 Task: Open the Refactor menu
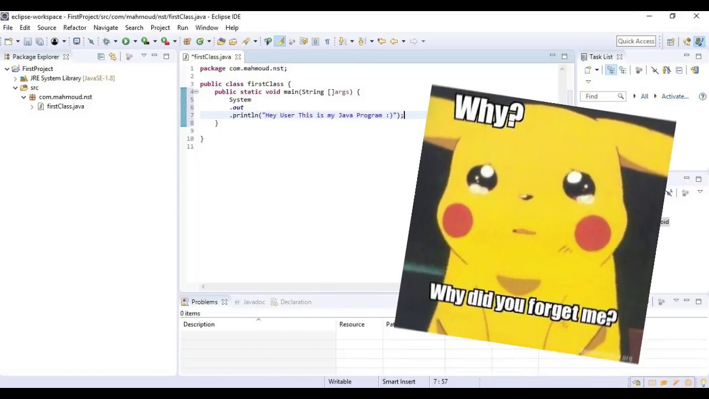point(75,28)
